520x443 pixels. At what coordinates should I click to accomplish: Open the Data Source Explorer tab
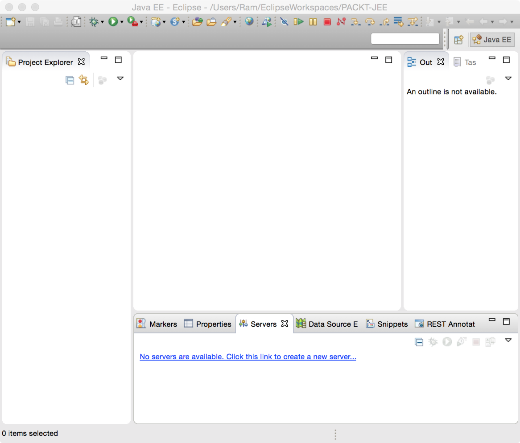coord(326,324)
